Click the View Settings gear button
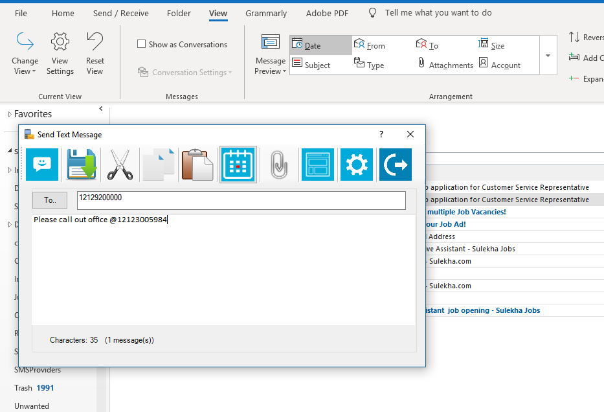This screenshot has height=412, width=604. pos(60,54)
